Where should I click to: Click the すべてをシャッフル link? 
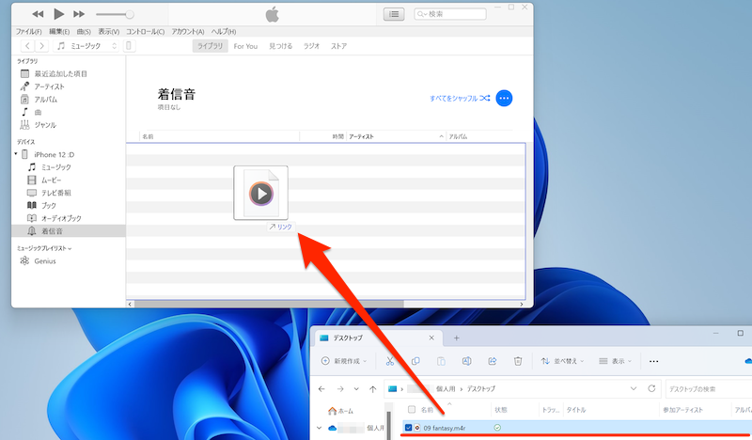click(459, 98)
